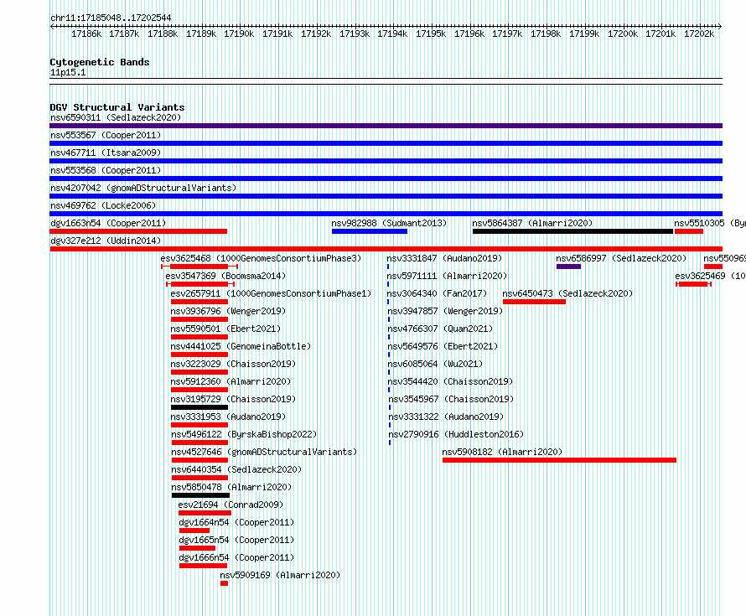Screen dimensions: 746x616
Task: Click nsv3331322 (Audano2019) label
Action: [446, 417]
